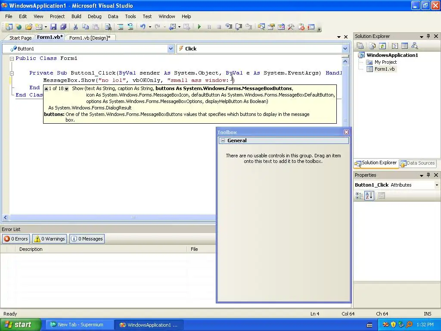Screen dimensions: 441x331
Task: Select WindowsApplication1 project node
Action: tap(392, 55)
